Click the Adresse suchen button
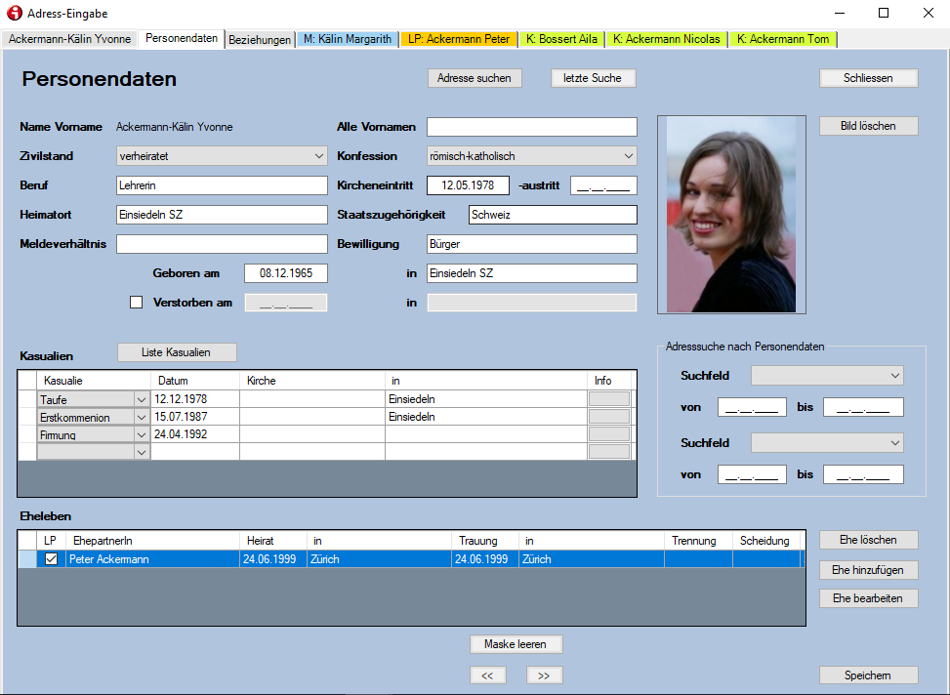 point(475,78)
